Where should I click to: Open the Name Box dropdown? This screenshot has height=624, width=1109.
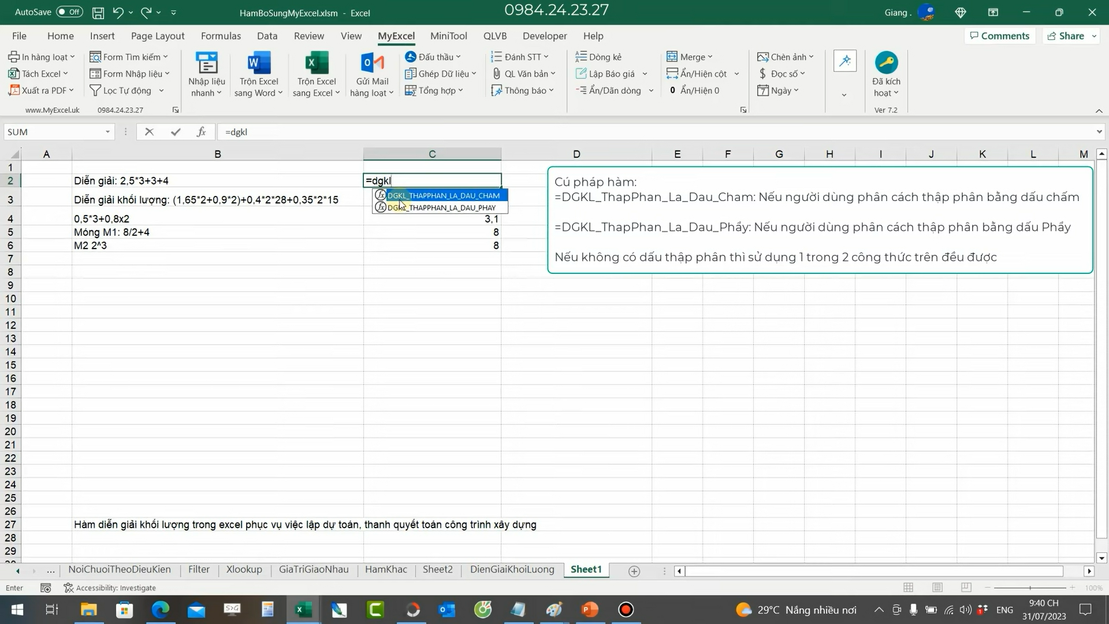pos(106,132)
